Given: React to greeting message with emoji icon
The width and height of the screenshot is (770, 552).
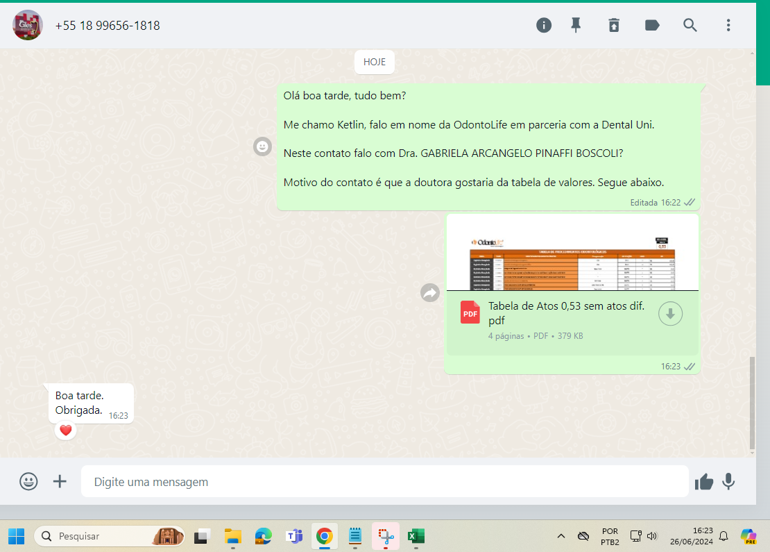Looking at the screenshot, I should click(262, 147).
